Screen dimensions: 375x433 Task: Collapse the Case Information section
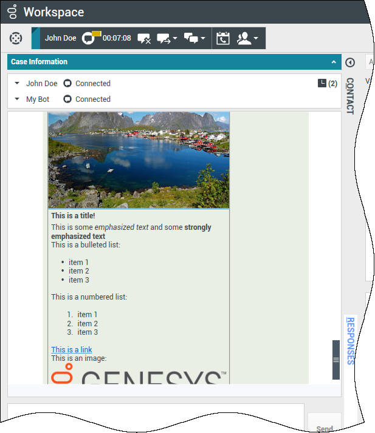coord(333,62)
